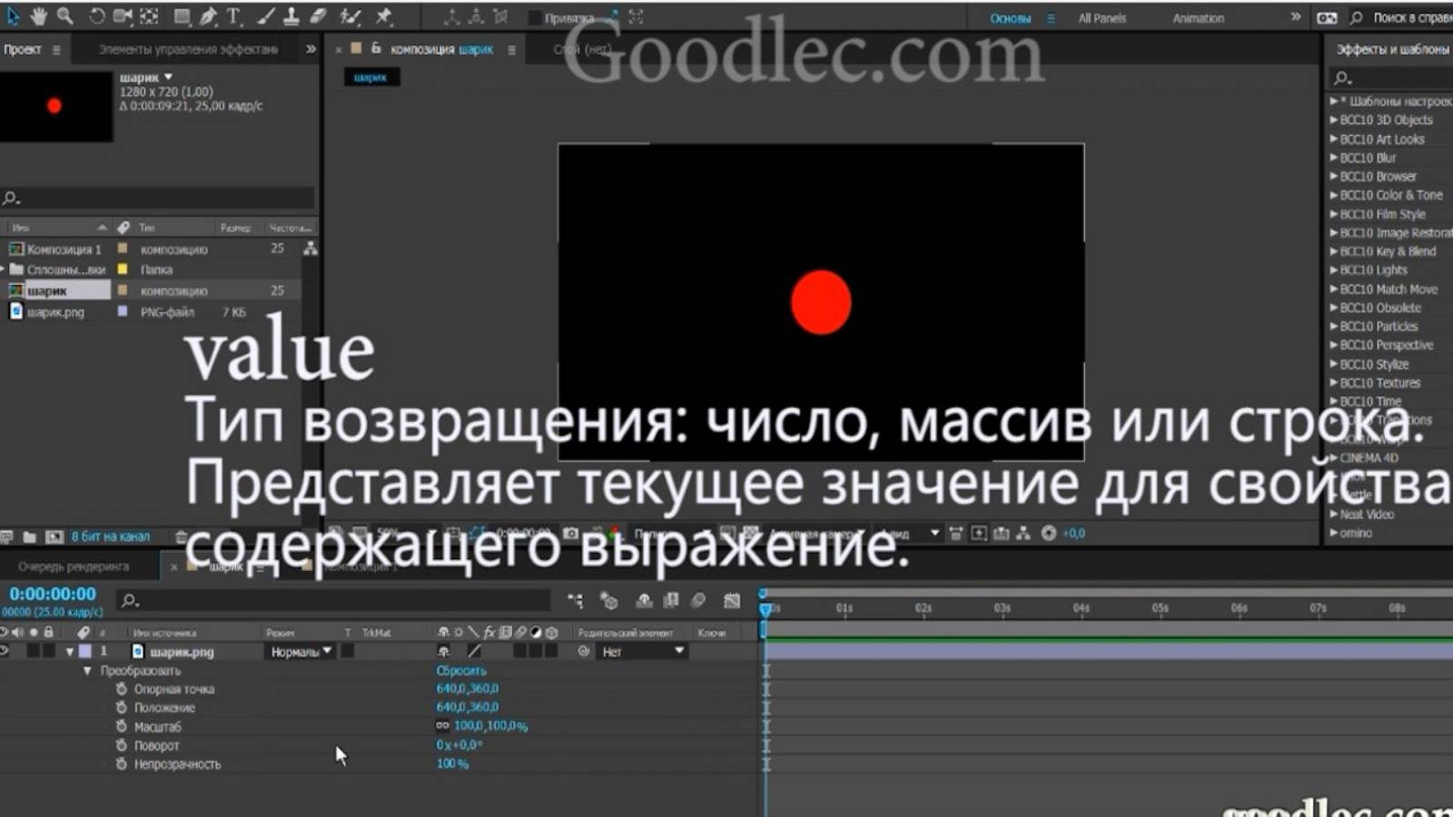Toggle Frame Blending for timeline

tap(671, 601)
